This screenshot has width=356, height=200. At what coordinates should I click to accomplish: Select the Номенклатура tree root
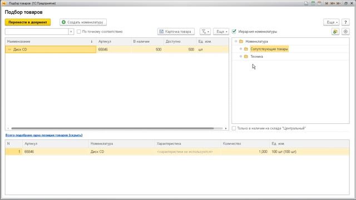[x=256, y=42]
